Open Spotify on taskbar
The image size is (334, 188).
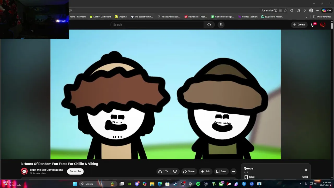pyautogui.click(x=198, y=184)
